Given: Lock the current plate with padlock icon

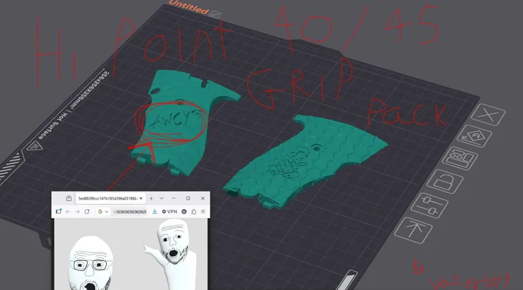Looking at the screenshot, I should point(445,181).
